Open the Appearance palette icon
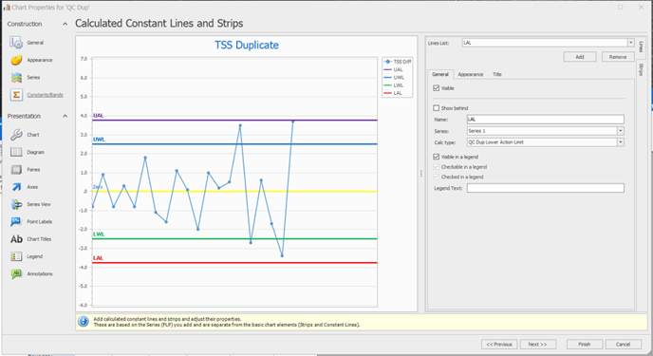This screenshot has width=653, height=356. [x=16, y=60]
